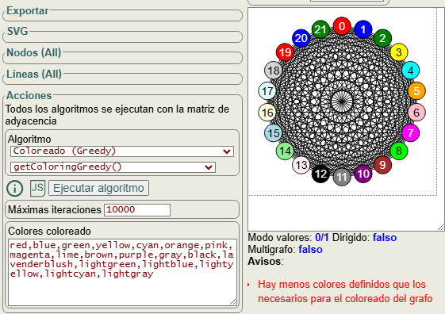Click the Algoritmo label
445x314 pixels.
coord(29,140)
